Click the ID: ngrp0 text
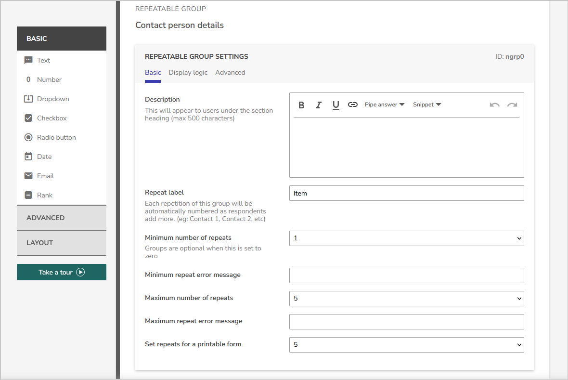 (510, 56)
